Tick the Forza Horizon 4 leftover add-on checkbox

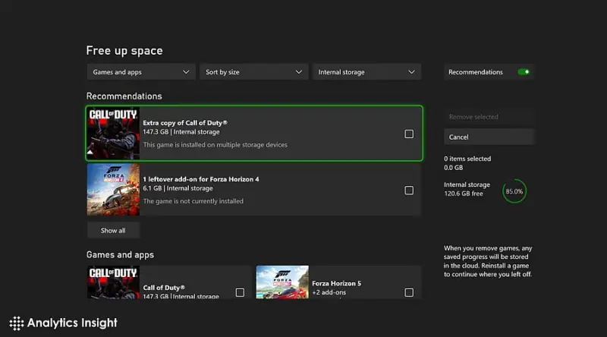pos(409,191)
